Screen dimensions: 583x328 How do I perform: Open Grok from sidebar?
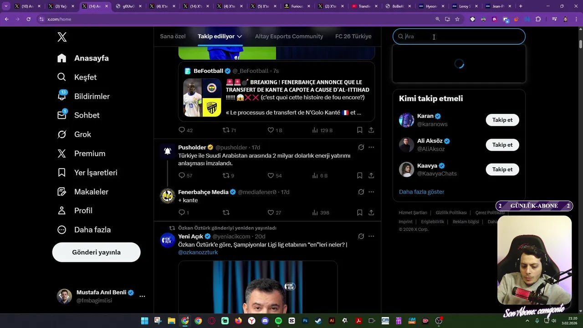74,134
